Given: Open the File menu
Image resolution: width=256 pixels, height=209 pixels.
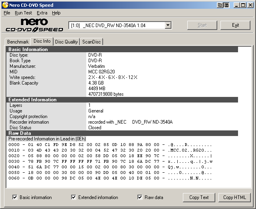Looking at the screenshot, I should [x=7, y=13].
